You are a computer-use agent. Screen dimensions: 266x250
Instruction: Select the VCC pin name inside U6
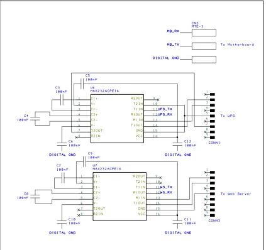139,136
